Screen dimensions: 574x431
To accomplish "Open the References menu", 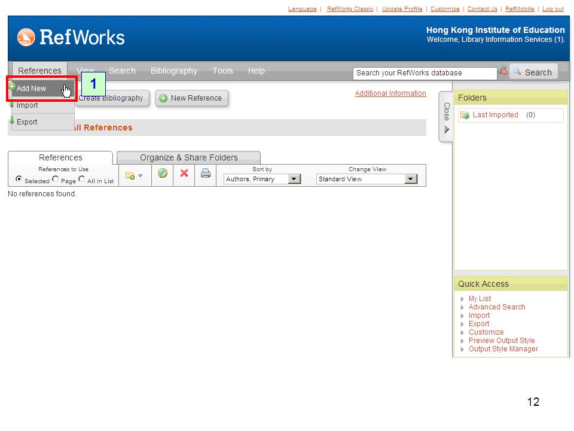I will click(39, 71).
